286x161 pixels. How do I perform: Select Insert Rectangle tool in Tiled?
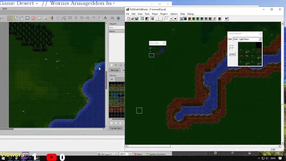pyautogui.click(x=70, y=18)
